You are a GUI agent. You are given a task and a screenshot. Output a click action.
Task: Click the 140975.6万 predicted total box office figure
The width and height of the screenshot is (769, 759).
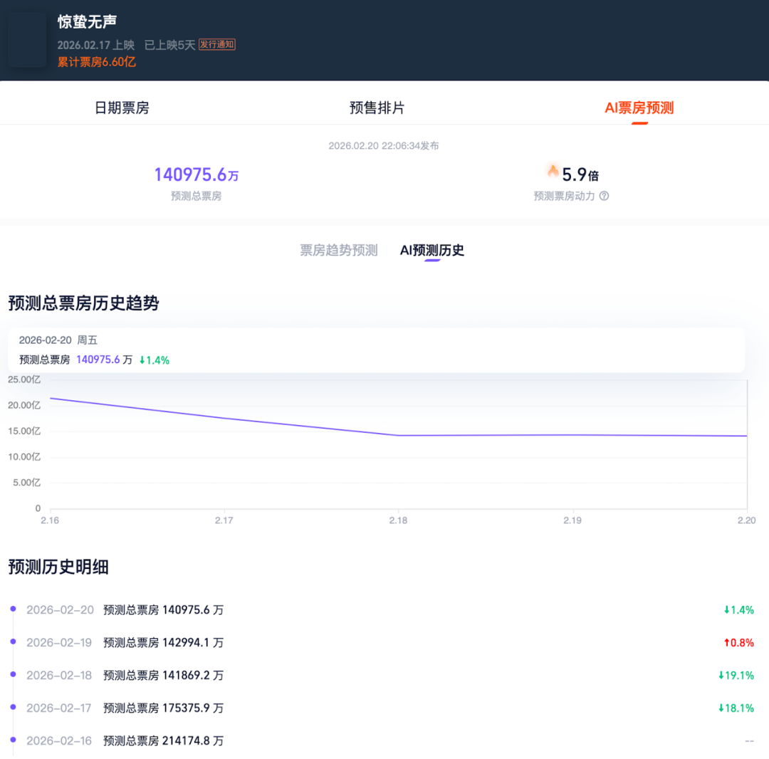[196, 174]
